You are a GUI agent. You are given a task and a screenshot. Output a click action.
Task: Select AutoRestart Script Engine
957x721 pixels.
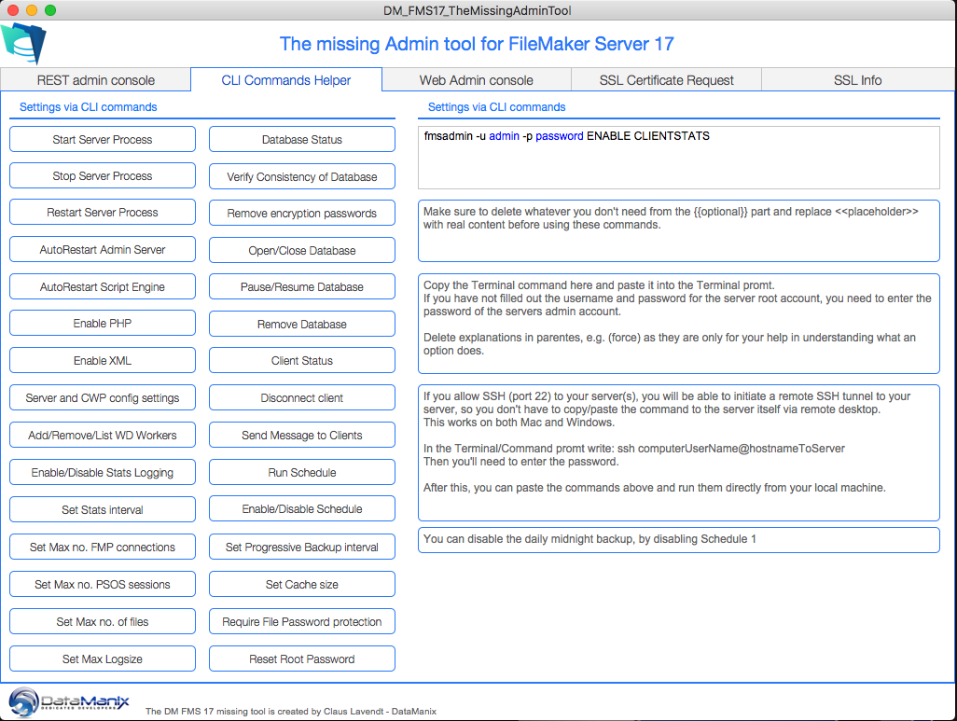pyautogui.click(x=103, y=287)
